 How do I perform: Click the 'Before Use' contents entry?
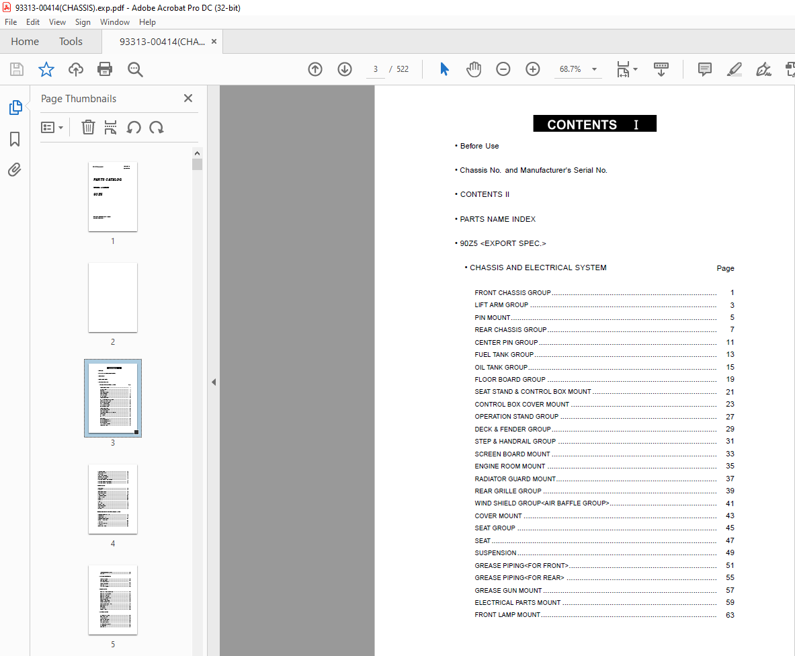coord(479,146)
